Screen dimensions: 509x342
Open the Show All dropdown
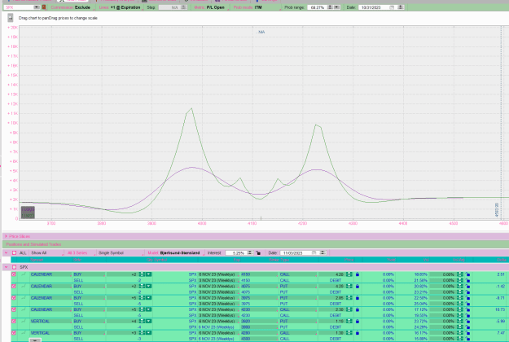click(46, 252)
